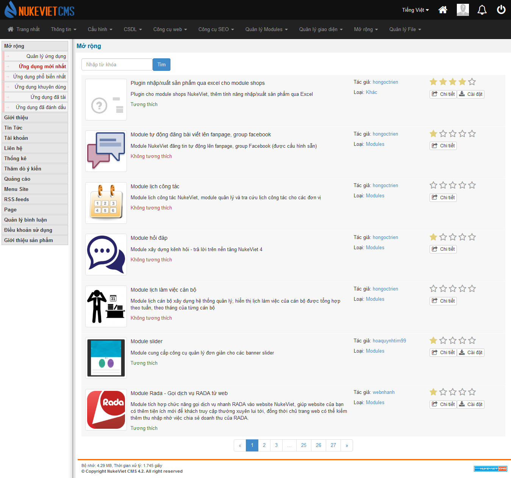
Task: Click NukeViet CMS footer badge
Action: point(491,469)
